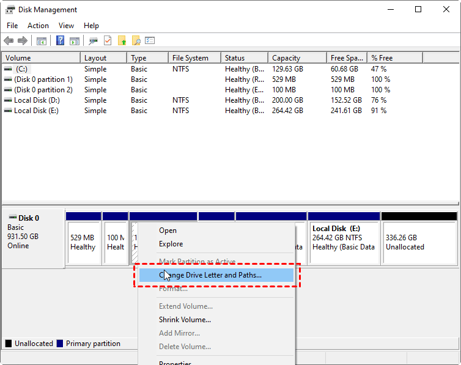Open the View menu
461x365 pixels.
tap(66, 26)
